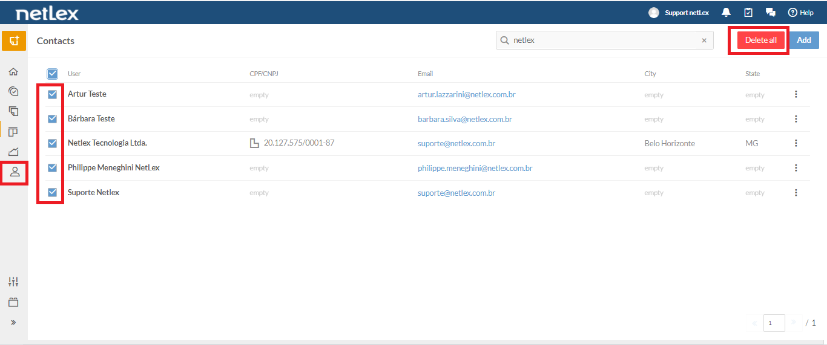Clear the search field with x
The height and width of the screenshot is (345, 827).
point(704,40)
